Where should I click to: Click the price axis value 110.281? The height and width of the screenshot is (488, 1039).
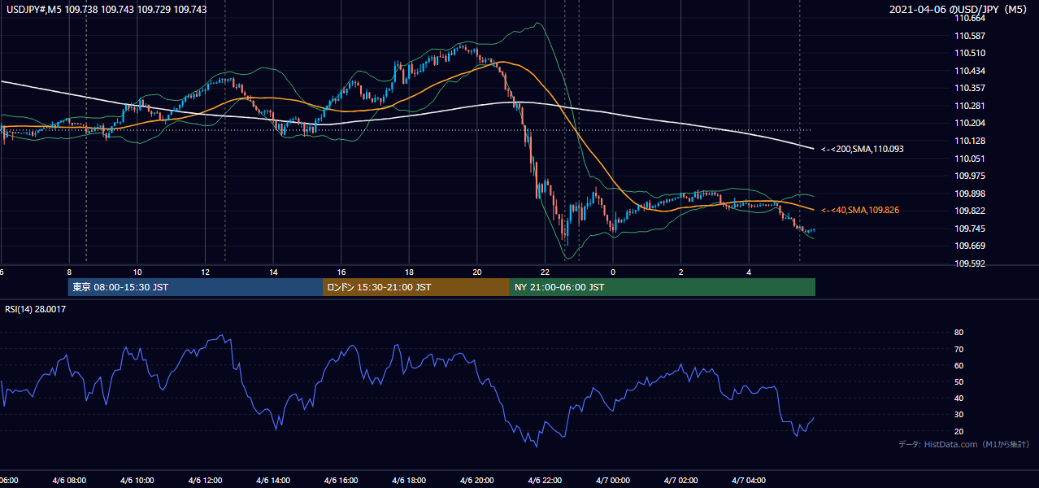pyautogui.click(x=971, y=106)
